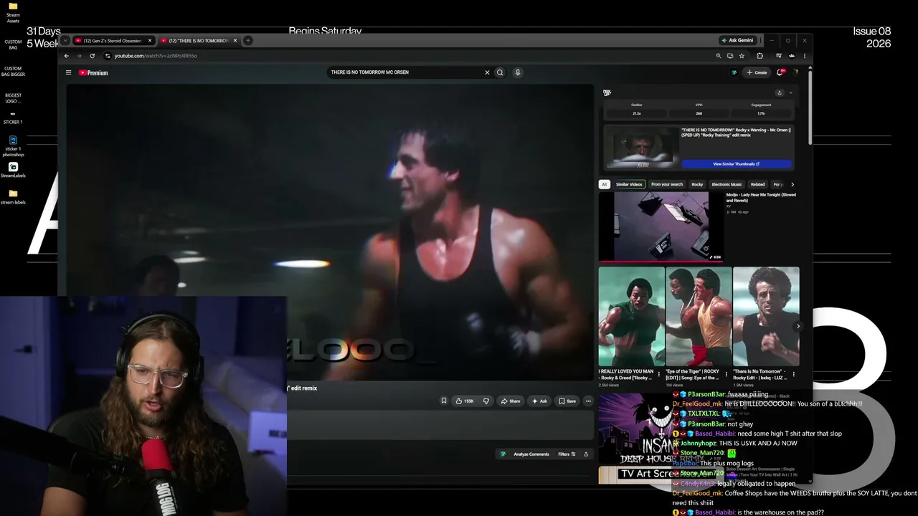
Task: Open the Ask Gemini button
Action: (737, 40)
